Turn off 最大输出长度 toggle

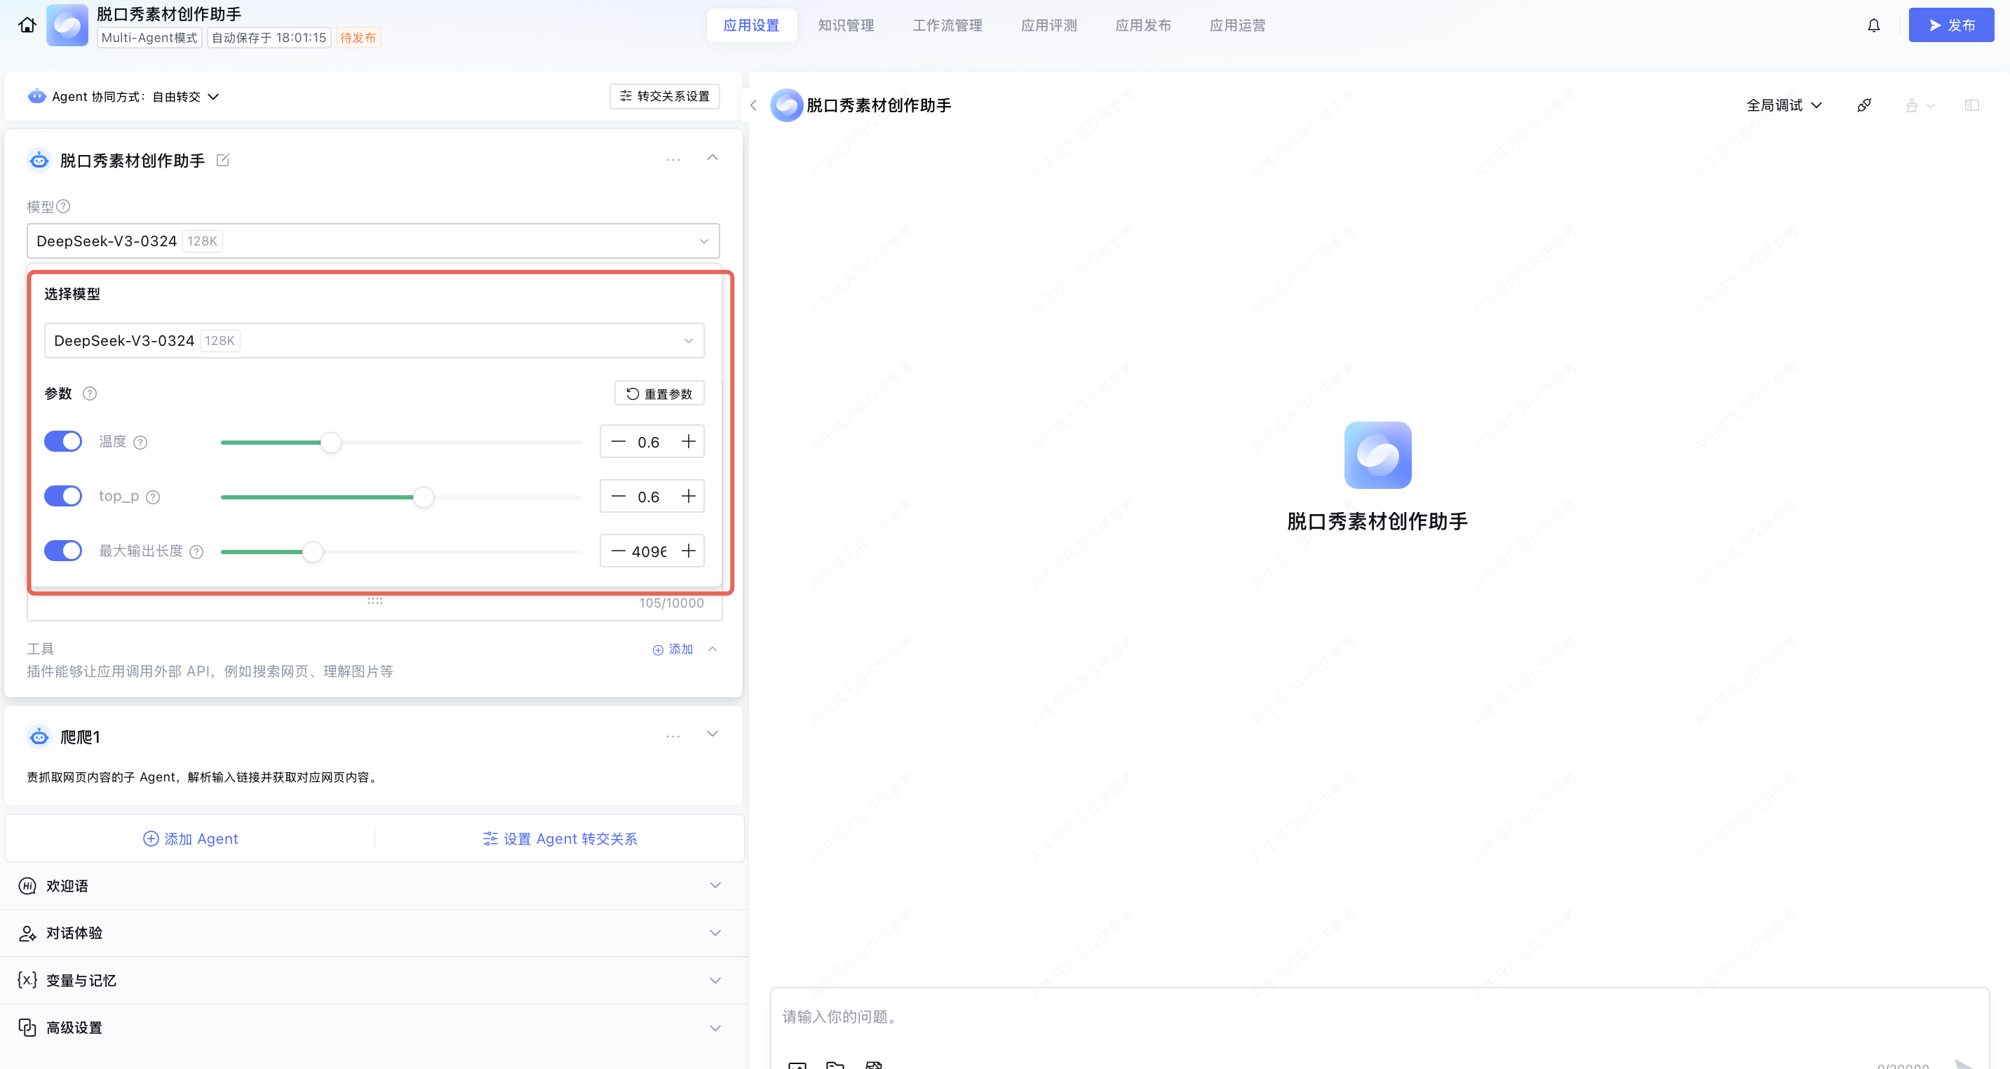[63, 551]
